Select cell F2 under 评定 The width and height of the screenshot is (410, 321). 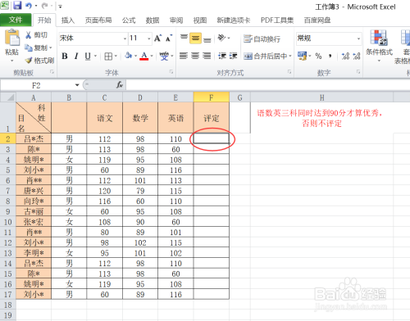[211, 138]
